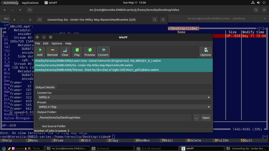Open the File menu in WinFF

(37, 44)
